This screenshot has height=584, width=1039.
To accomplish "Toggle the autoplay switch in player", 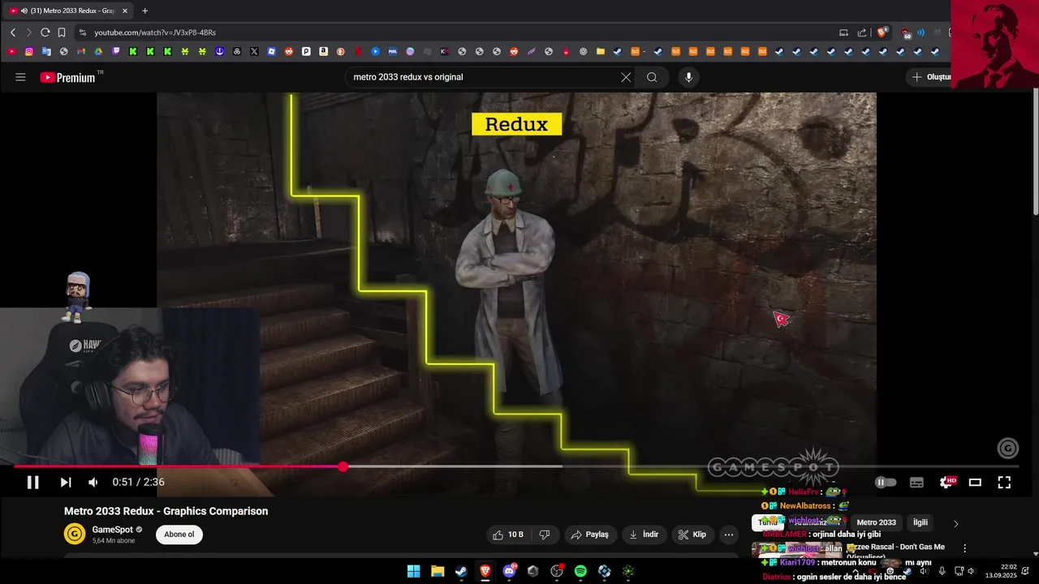I will pyautogui.click(x=886, y=483).
